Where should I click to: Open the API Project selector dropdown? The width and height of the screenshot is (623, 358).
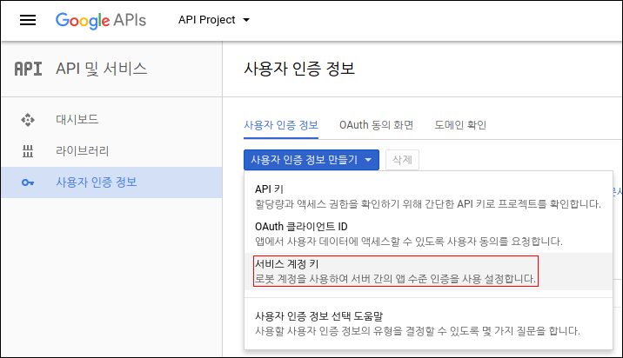(214, 20)
